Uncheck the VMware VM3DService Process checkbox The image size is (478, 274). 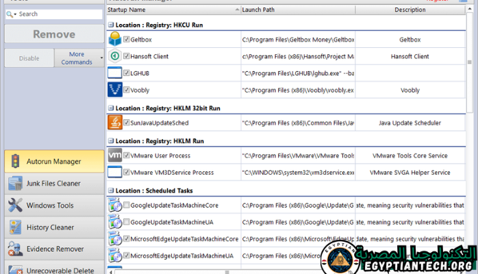(127, 172)
